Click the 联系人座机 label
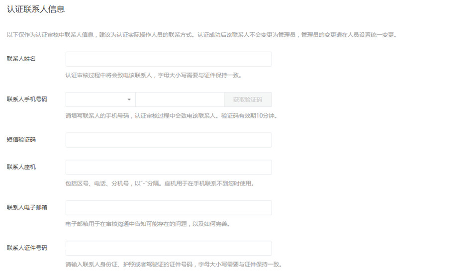The height and width of the screenshot is (273, 465). (x=21, y=167)
